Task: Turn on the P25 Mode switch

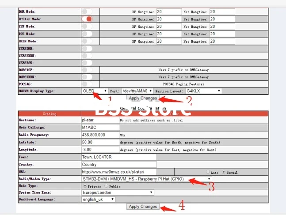Action: point(87,34)
